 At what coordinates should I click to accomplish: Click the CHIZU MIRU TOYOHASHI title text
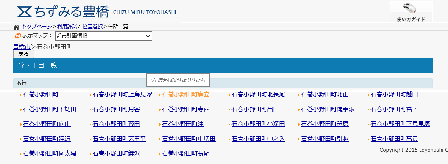pyautogui.click(x=145, y=12)
